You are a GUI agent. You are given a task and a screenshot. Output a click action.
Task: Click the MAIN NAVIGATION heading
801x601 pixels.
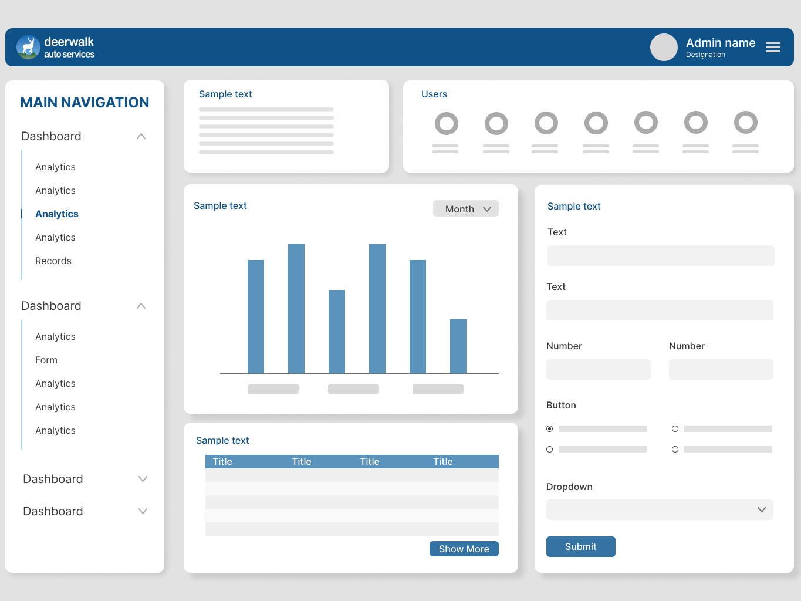(x=85, y=103)
